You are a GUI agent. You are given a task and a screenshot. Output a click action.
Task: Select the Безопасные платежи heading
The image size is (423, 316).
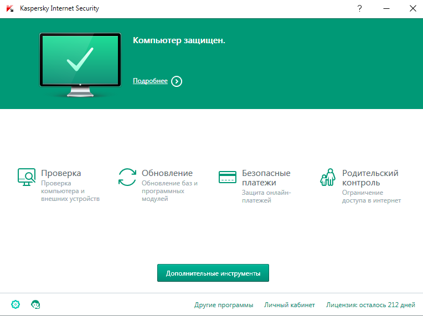click(x=266, y=178)
